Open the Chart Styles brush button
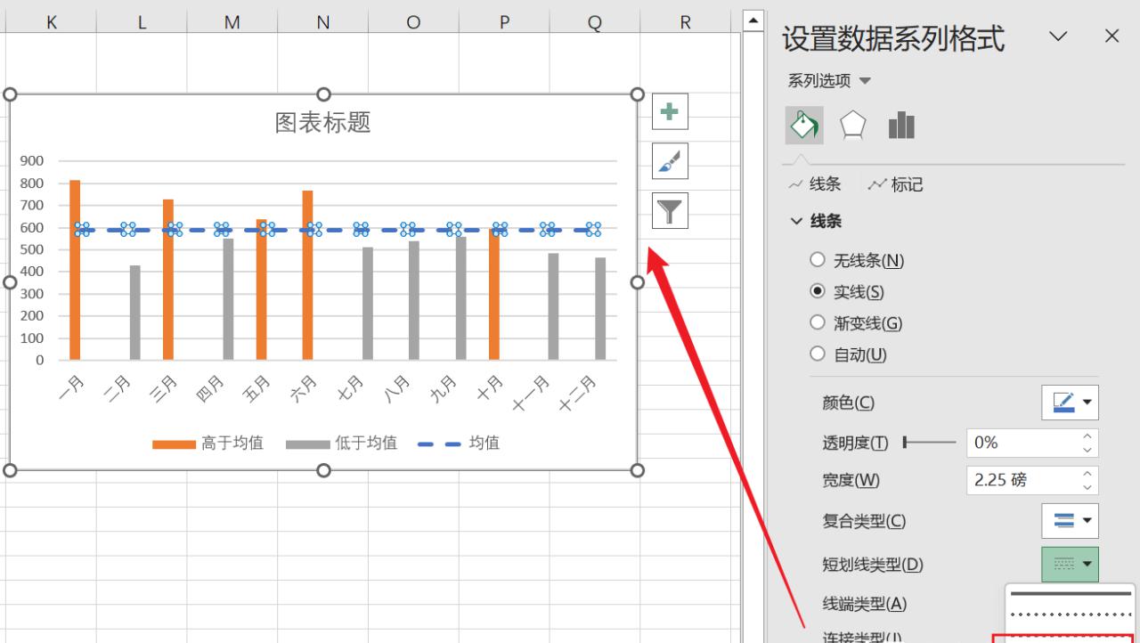Viewport: 1140px width, 643px height. click(x=670, y=161)
